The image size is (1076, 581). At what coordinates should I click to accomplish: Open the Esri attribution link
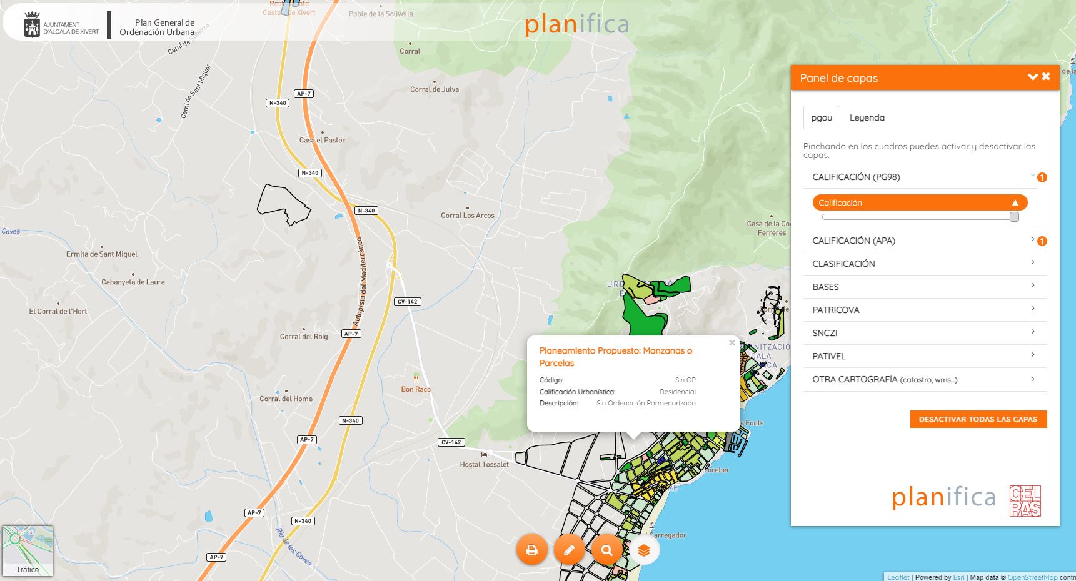coord(958,577)
